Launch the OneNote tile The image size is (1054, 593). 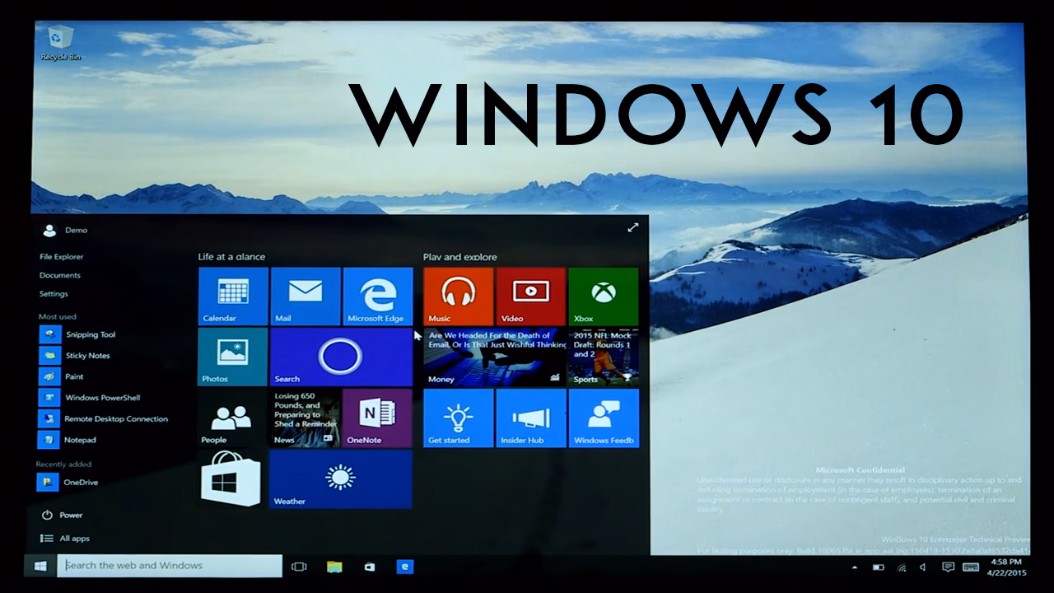(377, 418)
